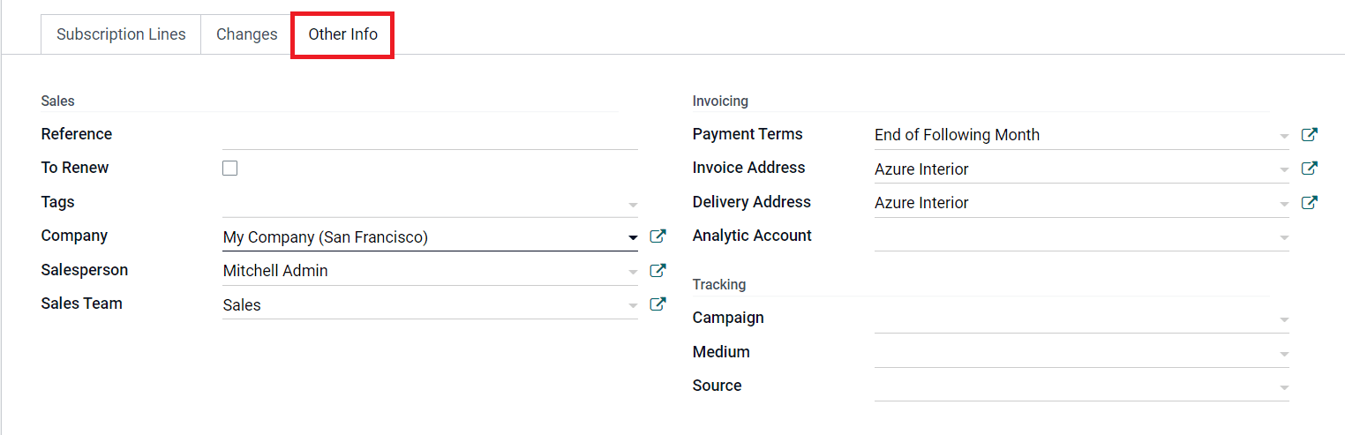1345x435 pixels.
Task: Switch to the Changes tab
Action: pos(247,34)
